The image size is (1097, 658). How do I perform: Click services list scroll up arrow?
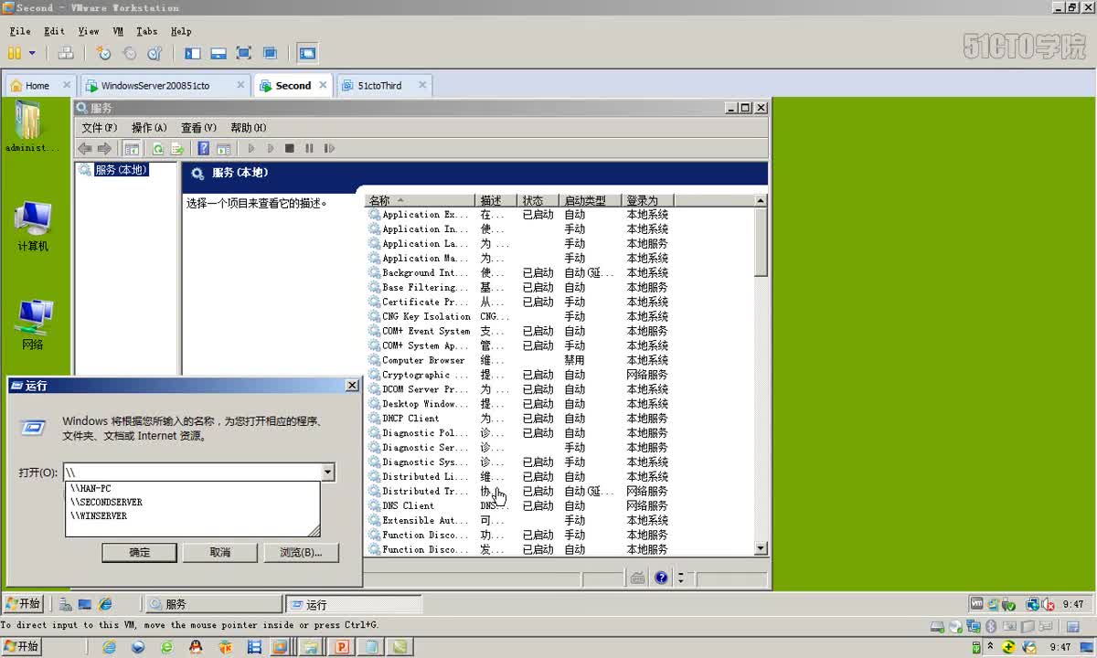[761, 200]
